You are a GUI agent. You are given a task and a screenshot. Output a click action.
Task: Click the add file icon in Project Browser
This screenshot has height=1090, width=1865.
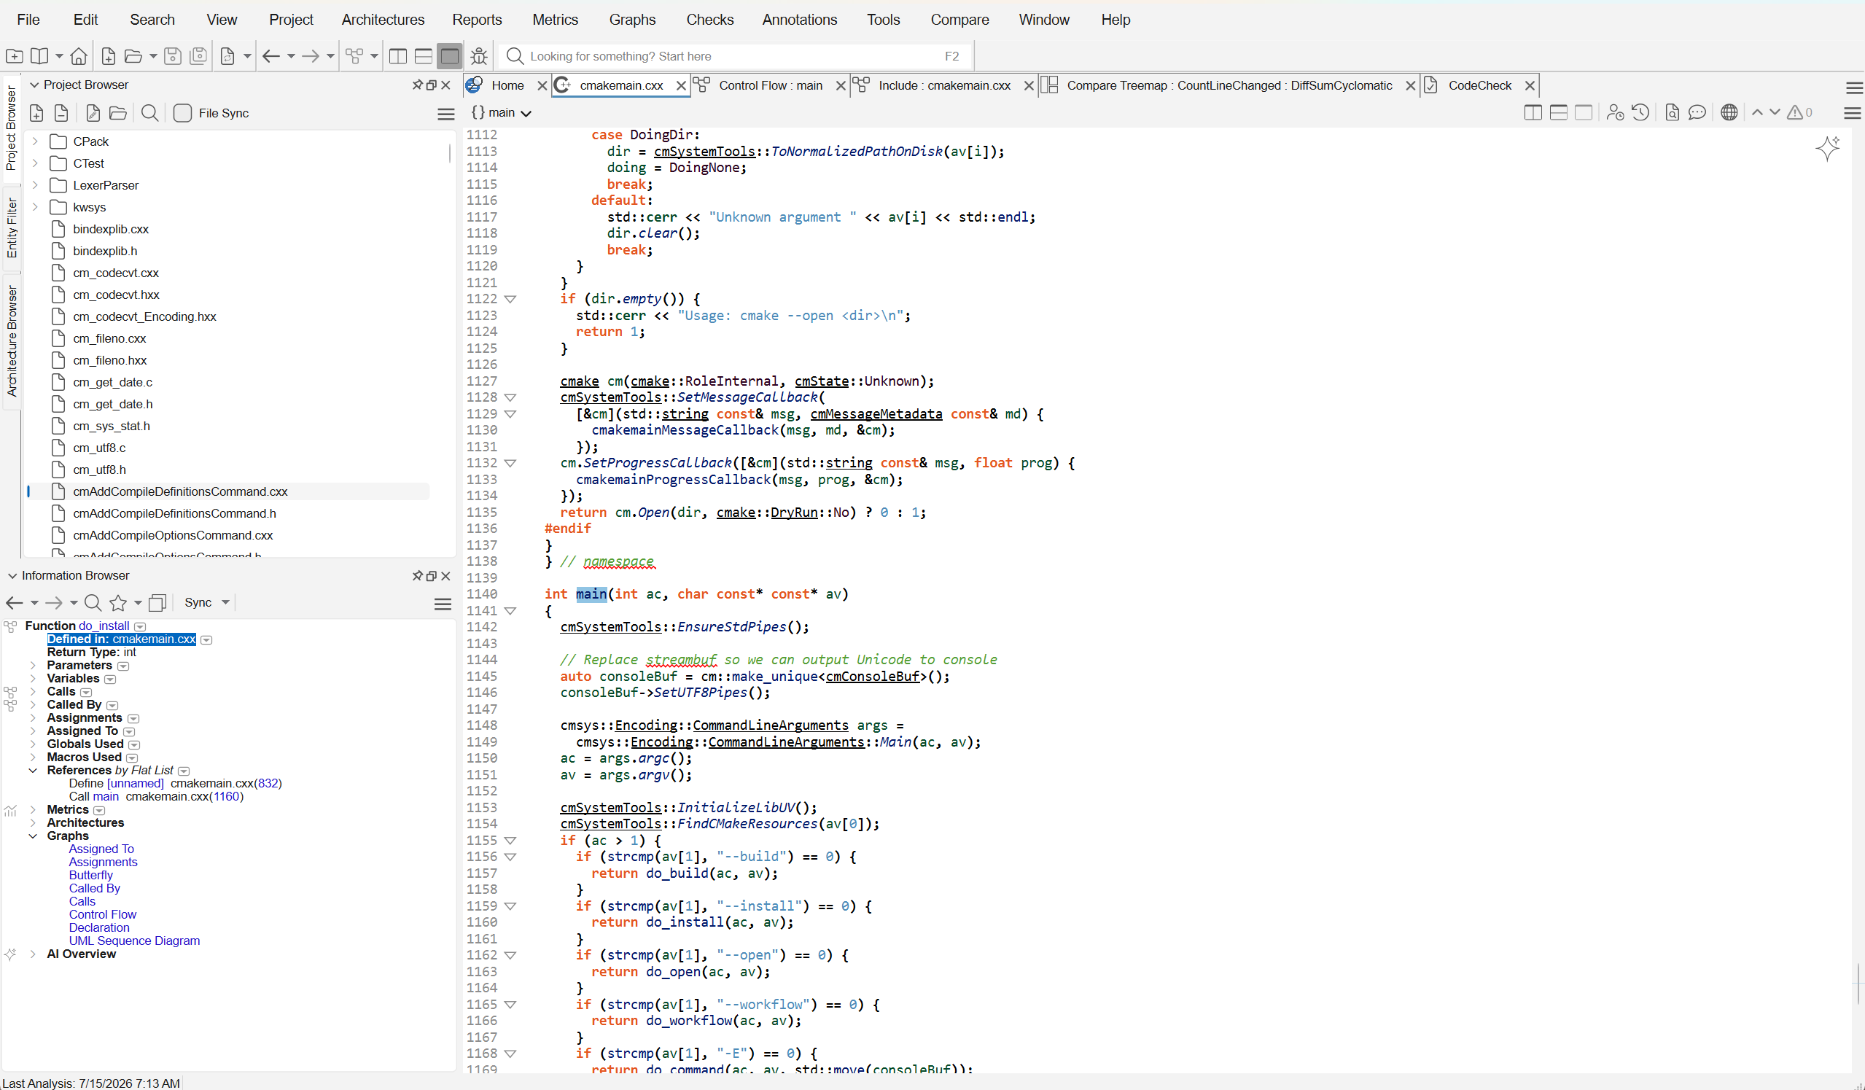click(36, 113)
